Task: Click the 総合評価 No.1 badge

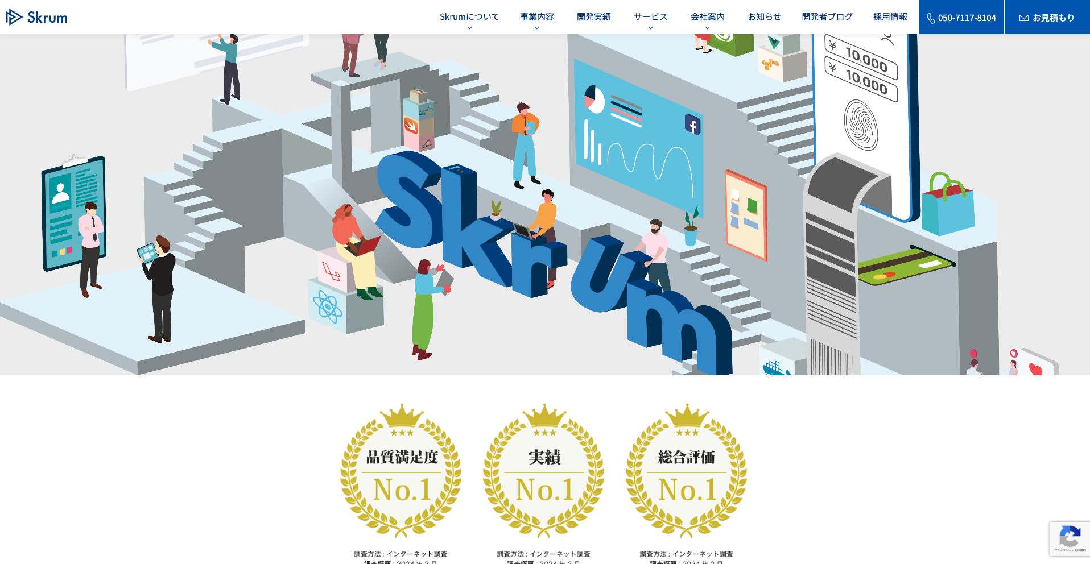Action: (687, 471)
